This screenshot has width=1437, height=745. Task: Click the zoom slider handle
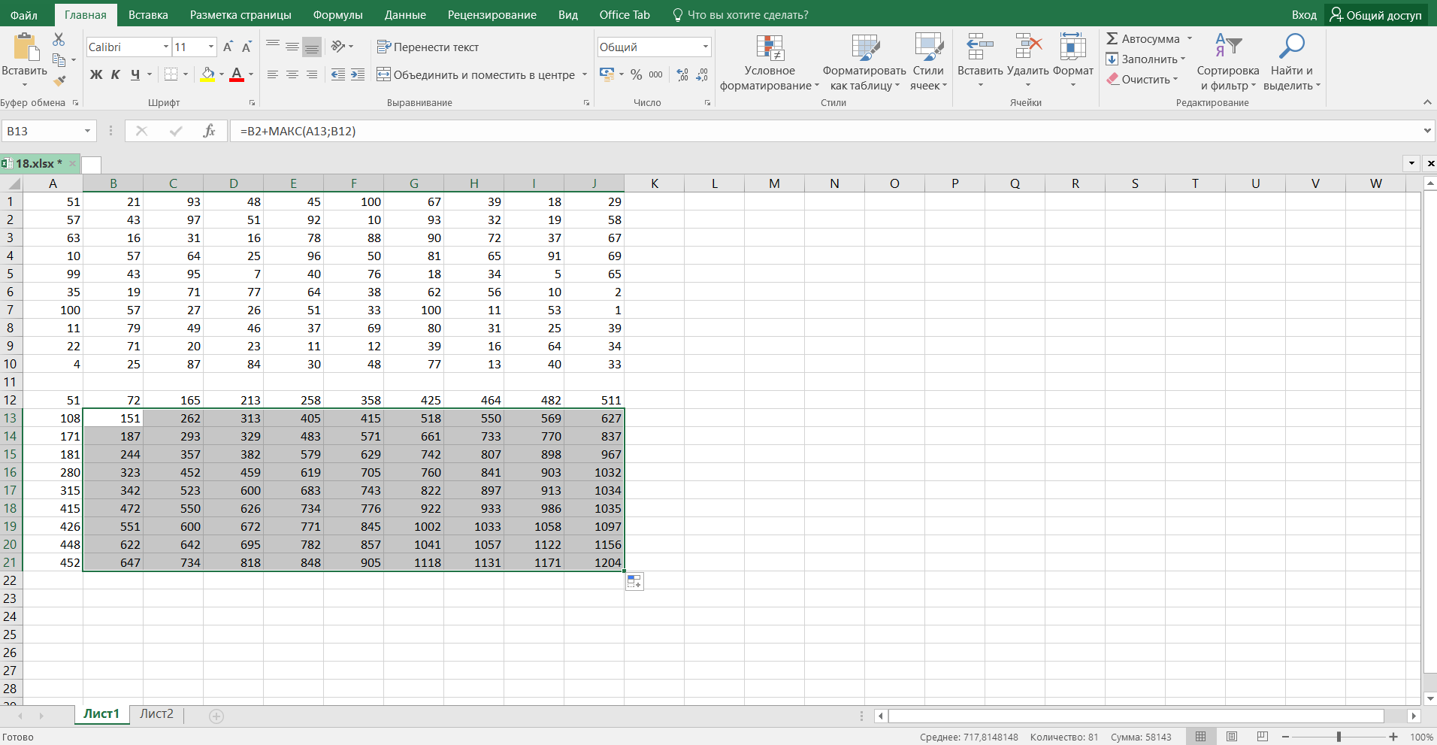[1339, 737]
